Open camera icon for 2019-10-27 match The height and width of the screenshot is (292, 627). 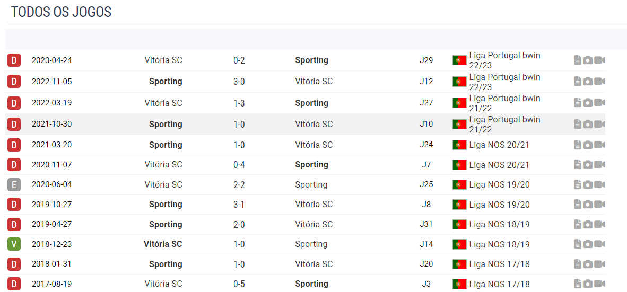587,204
